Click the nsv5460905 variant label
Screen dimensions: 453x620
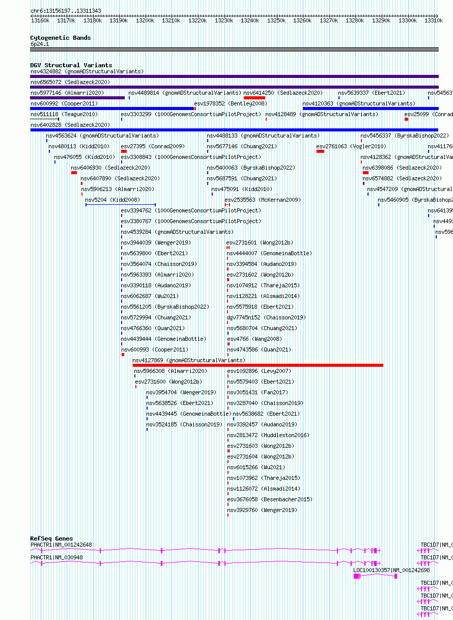click(415, 200)
